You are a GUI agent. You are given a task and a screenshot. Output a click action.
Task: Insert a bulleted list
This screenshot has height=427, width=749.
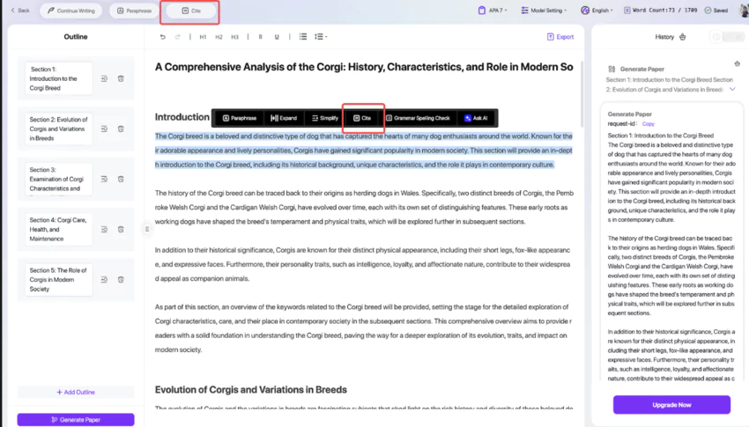tap(303, 37)
